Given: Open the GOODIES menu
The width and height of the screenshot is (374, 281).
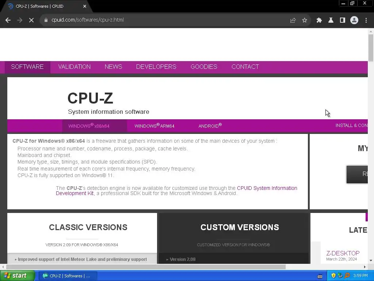Looking at the screenshot, I should pyautogui.click(x=204, y=67).
